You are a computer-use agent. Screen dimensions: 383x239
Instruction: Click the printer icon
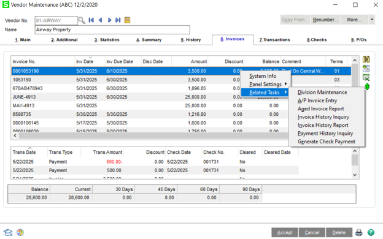pos(359,232)
